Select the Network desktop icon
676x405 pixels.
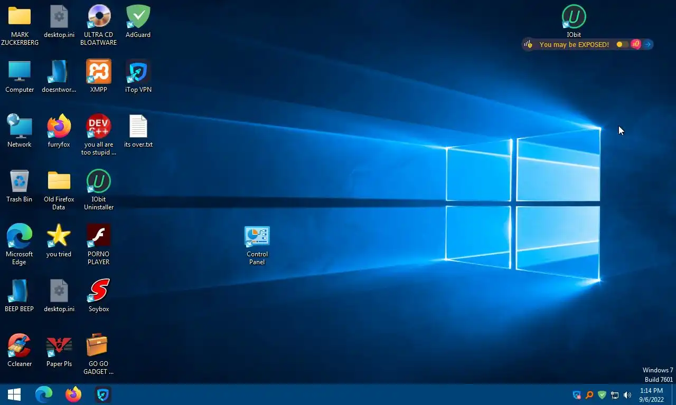pyautogui.click(x=20, y=127)
